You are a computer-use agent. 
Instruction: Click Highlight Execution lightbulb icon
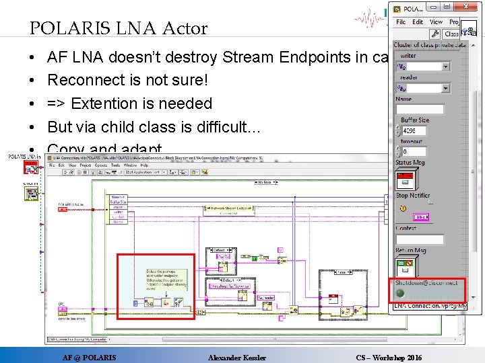[93, 172]
